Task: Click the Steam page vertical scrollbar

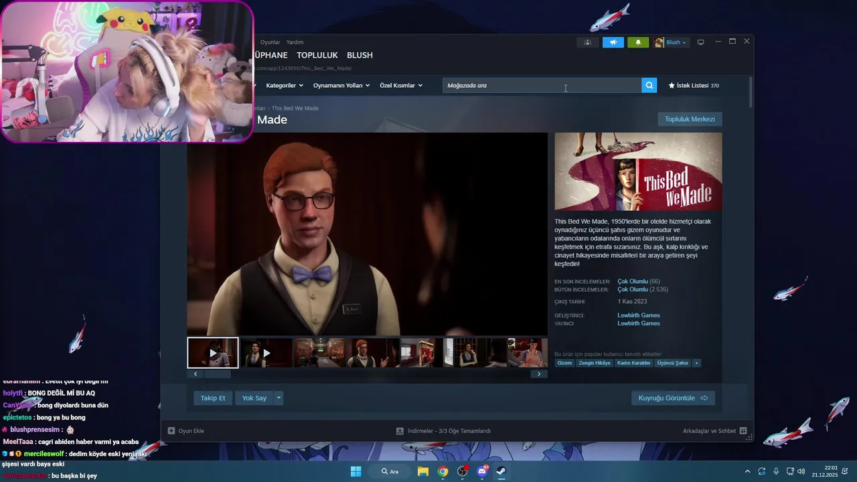Action: click(x=750, y=92)
